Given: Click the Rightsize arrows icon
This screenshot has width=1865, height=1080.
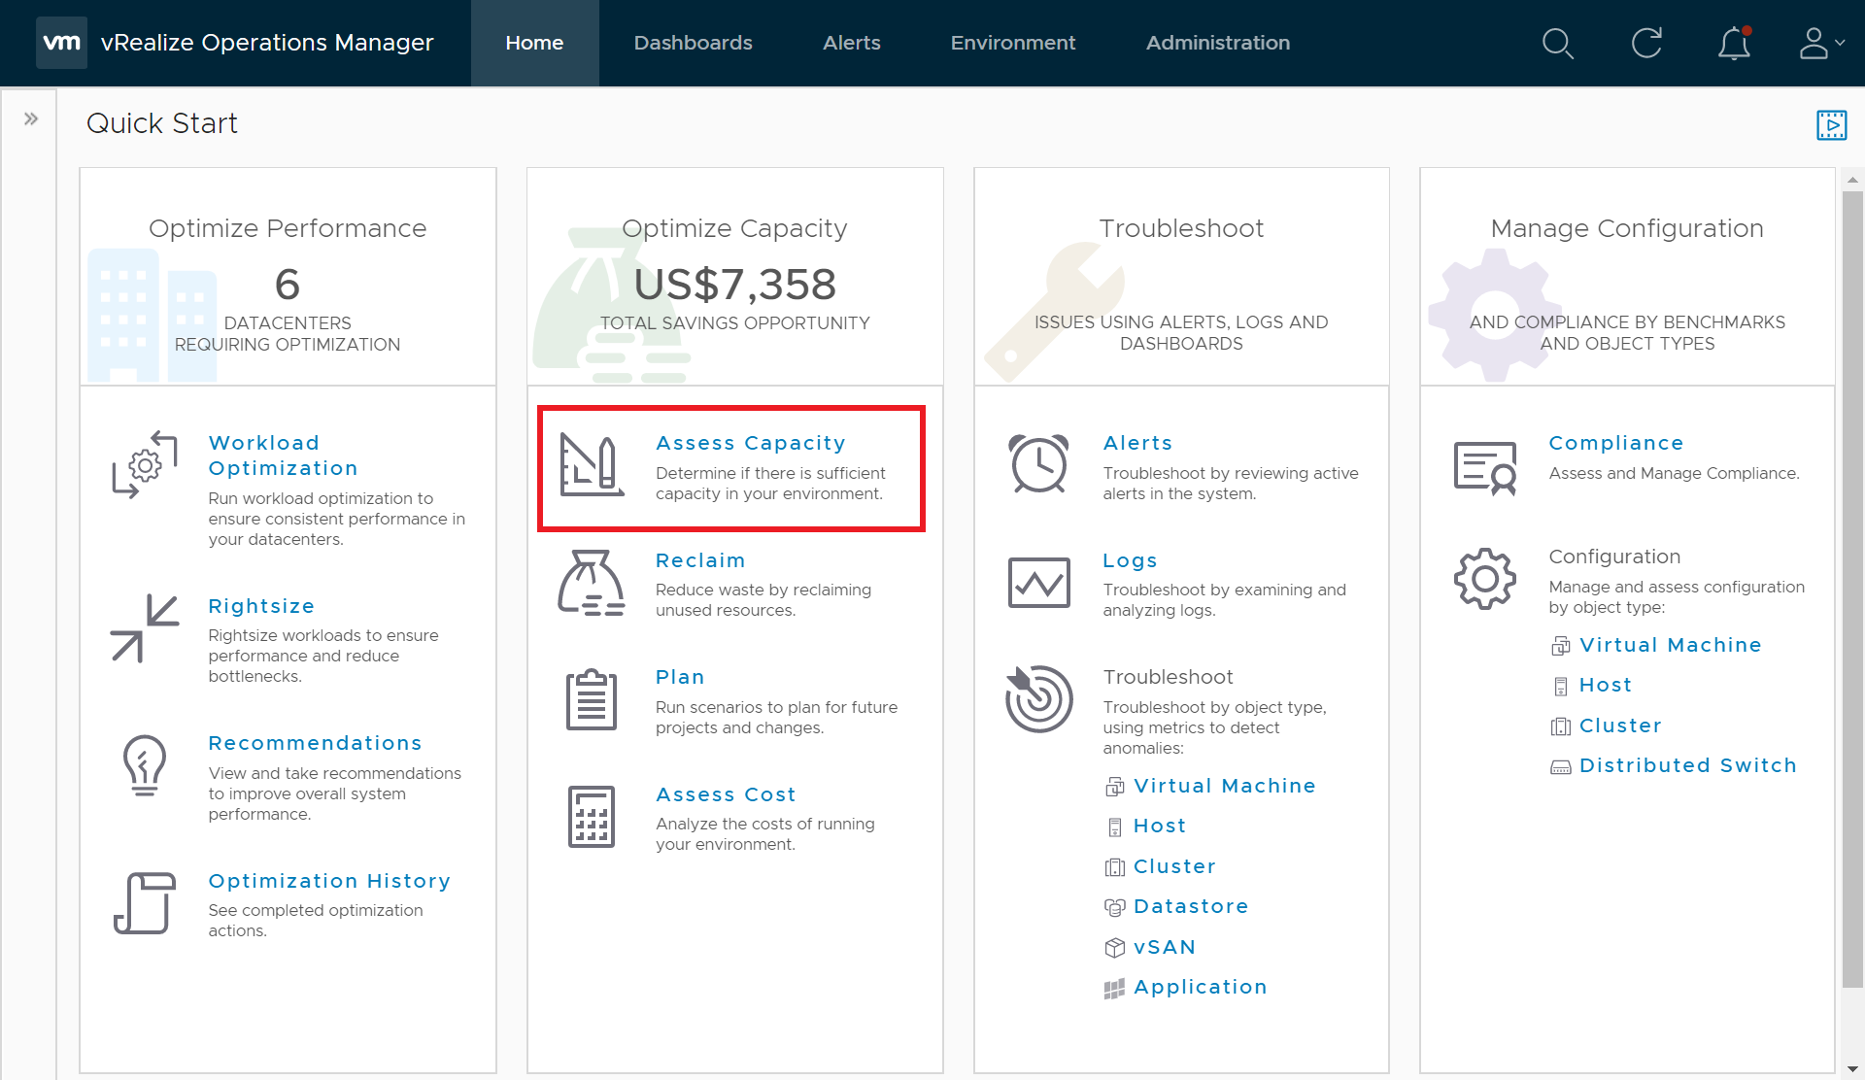Looking at the screenshot, I should [145, 628].
